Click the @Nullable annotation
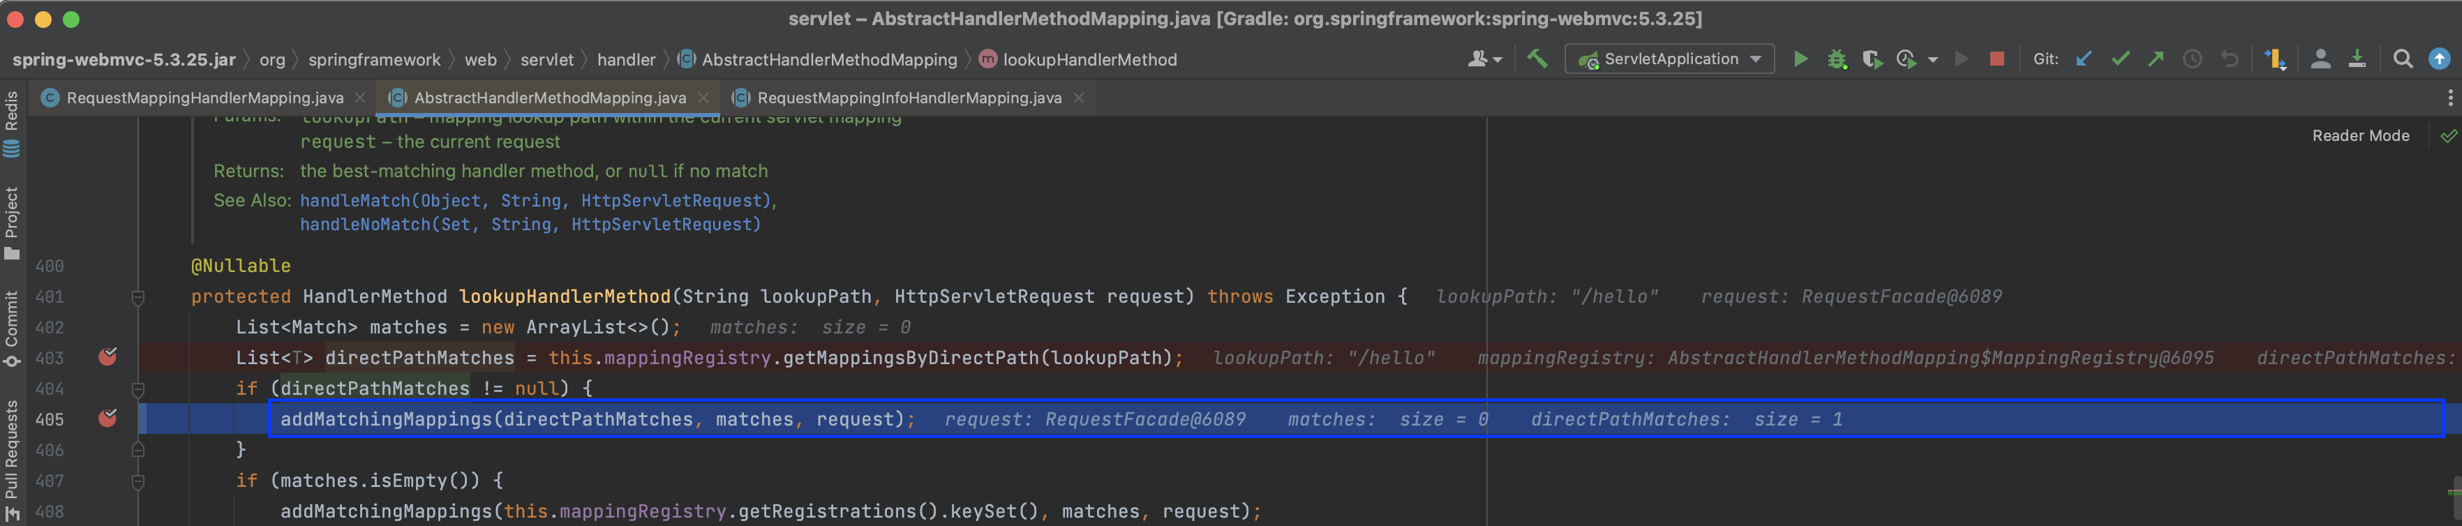Screen dimensions: 2462x526 241,265
